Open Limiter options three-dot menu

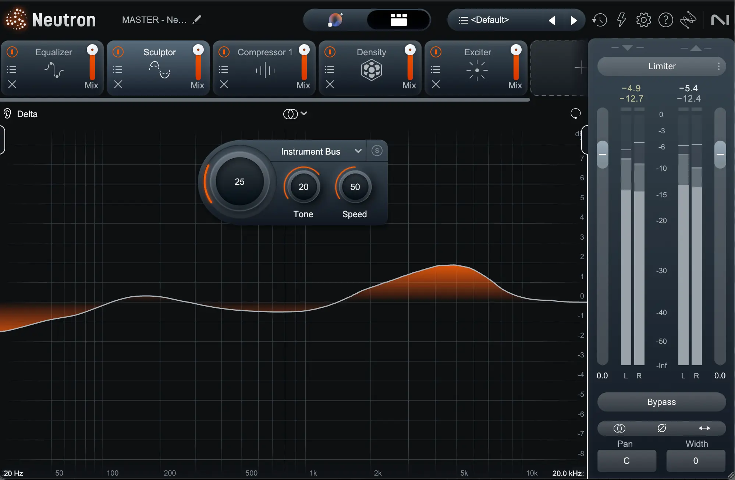(x=718, y=66)
